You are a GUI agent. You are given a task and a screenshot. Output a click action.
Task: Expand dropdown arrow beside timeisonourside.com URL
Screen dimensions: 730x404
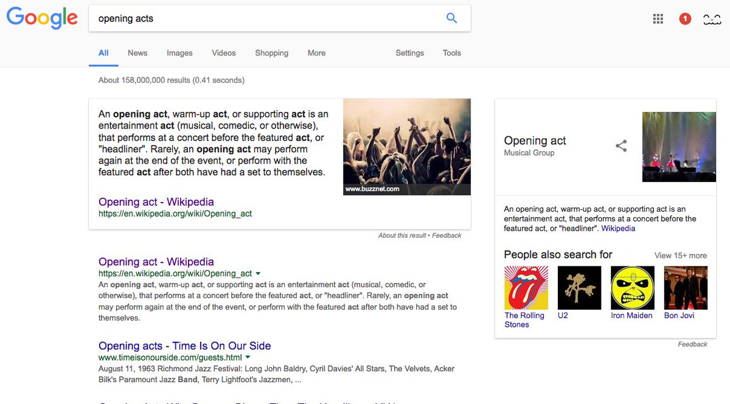pyautogui.click(x=248, y=358)
